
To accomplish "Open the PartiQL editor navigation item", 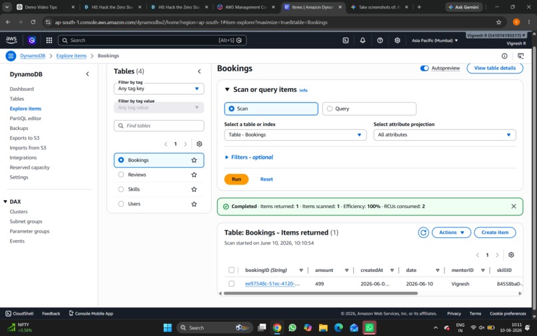I will tap(26, 119).
